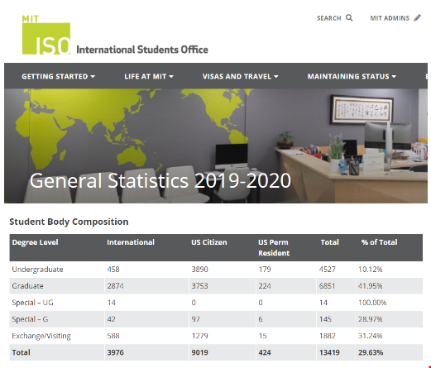Click Special – G percentage 28.97%

pyautogui.click(x=371, y=319)
